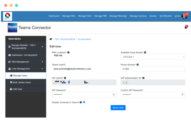The width and height of the screenshot is (191, 122).
Task: Click the SIP Authentication ID field
Action: tap(153, 82)
